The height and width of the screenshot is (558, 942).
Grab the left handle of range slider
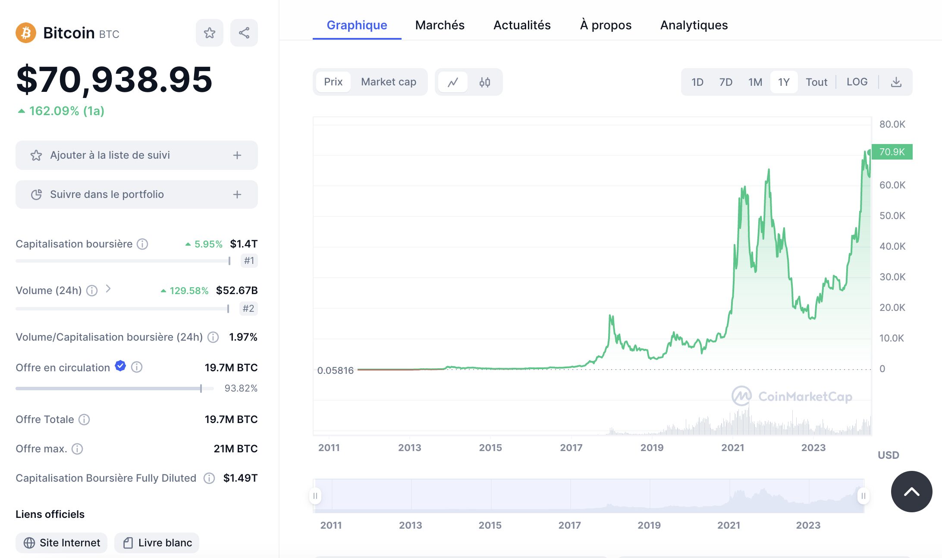[315, 496]
